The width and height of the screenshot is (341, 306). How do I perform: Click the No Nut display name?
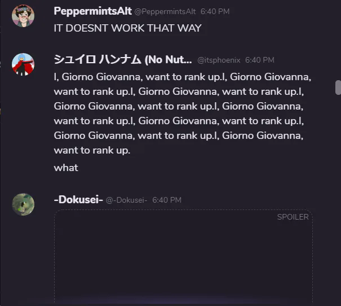click(x=123, y=59)
